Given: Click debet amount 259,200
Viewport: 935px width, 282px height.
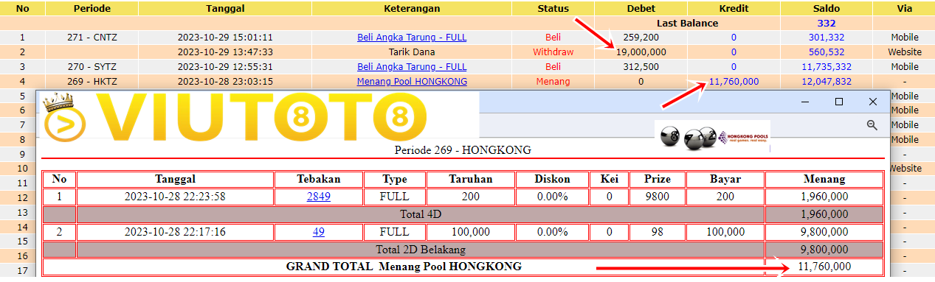Looking at the screenshot, I should [x=641, y=38].
